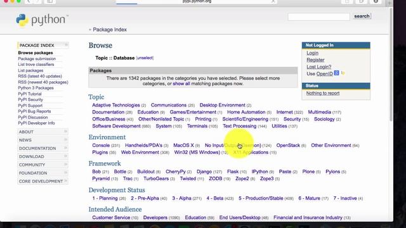Viewport: 406px width, 228px height.
Task: Click the Google OpenID icon
Action: coord(336,73)
